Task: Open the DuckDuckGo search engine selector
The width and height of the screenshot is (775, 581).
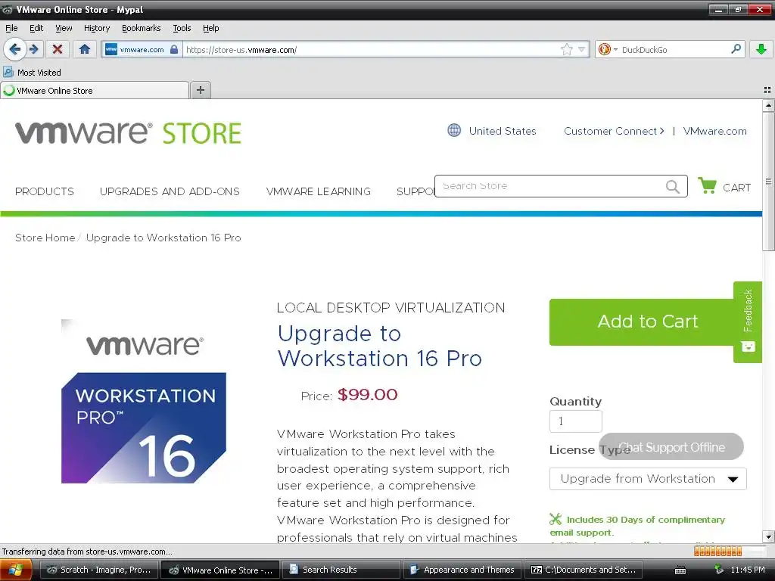Action: coord(608,49)
